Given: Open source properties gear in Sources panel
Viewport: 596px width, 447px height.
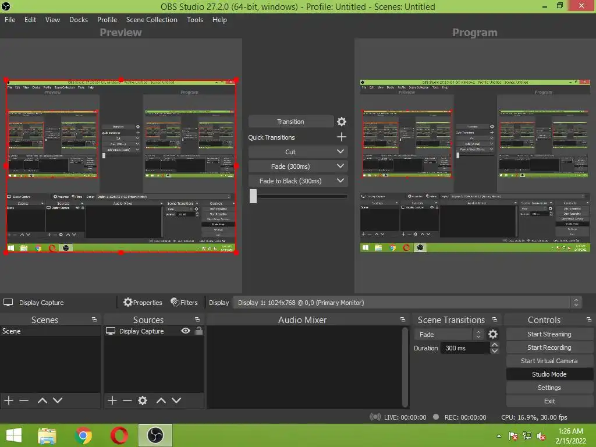Looking at the screenshot, I should pyautogui.click(x=143, y=400).
